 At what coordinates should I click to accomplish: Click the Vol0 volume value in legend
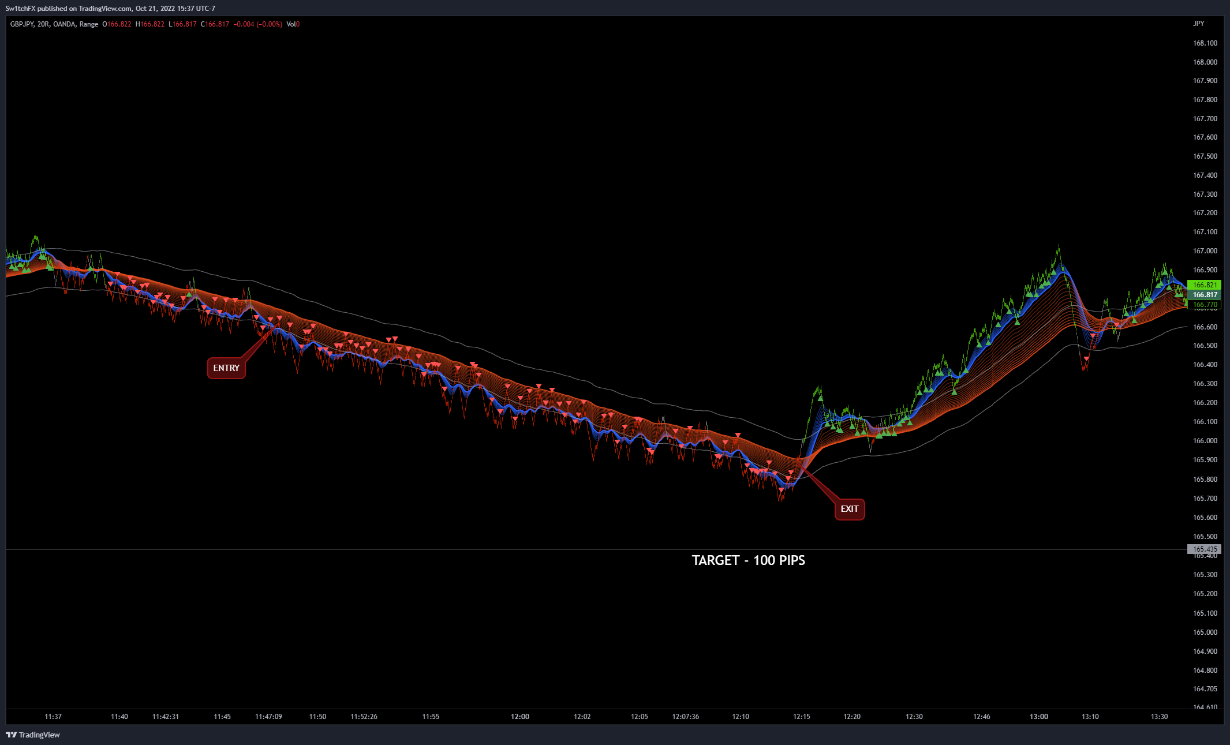[293, 24]
